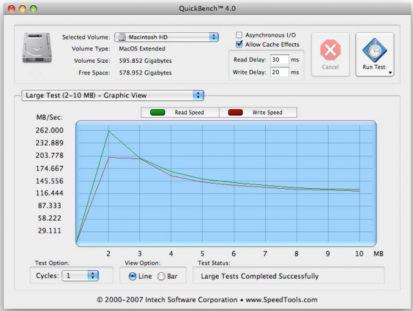
Task: Click the green zoom window button
Action: [x=34, y=8]
